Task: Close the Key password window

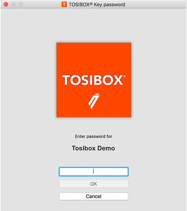Action: 6,5
